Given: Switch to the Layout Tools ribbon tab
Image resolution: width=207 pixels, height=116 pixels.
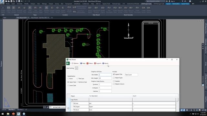Looking at the screenshot, I should (x=185, y=4).
